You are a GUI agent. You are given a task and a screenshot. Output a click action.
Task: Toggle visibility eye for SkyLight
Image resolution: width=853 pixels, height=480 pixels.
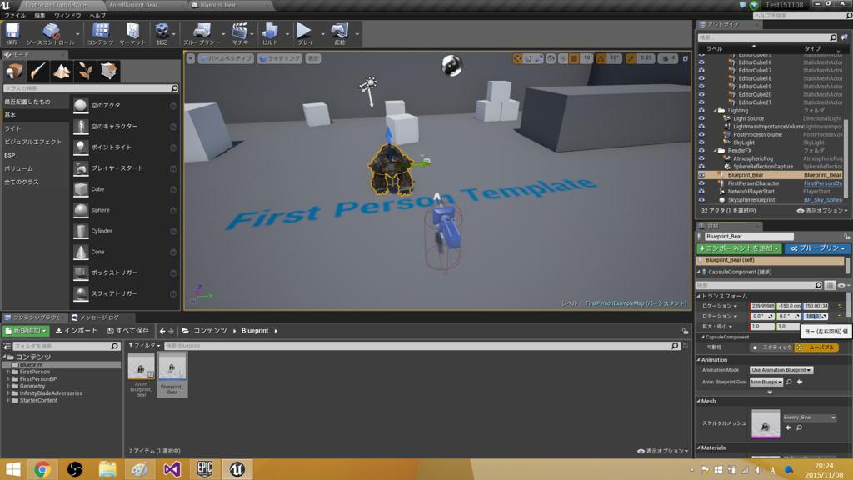[701, 142]
